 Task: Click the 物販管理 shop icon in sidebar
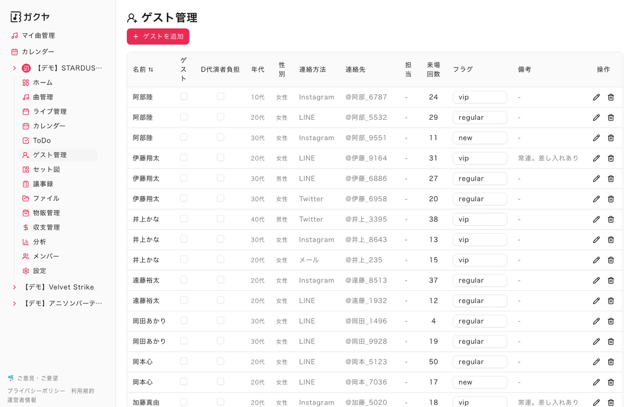click(25, 213)
